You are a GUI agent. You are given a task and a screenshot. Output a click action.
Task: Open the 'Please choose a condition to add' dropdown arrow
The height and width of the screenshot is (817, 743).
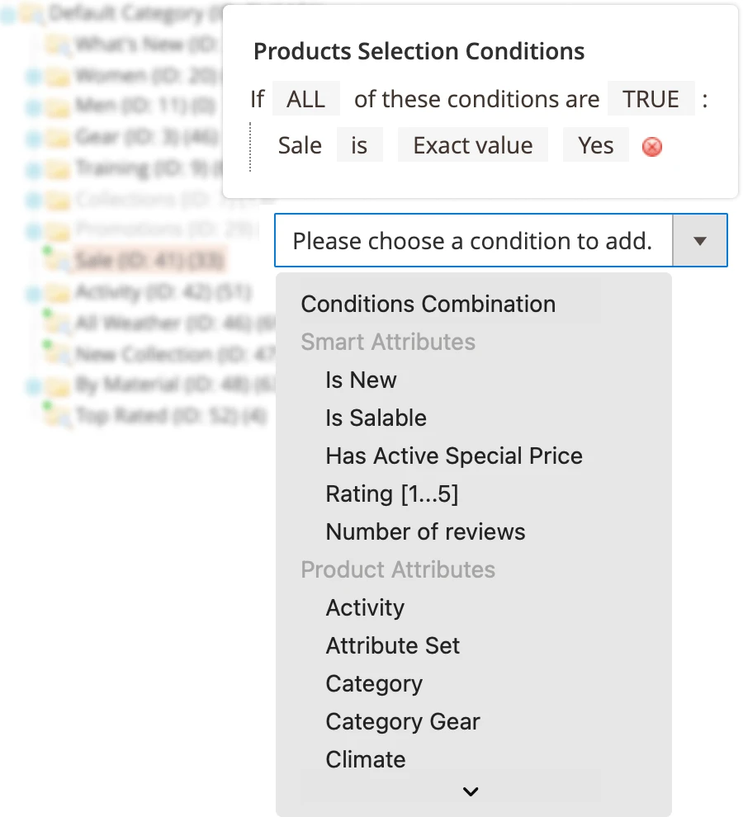(700, 240)
